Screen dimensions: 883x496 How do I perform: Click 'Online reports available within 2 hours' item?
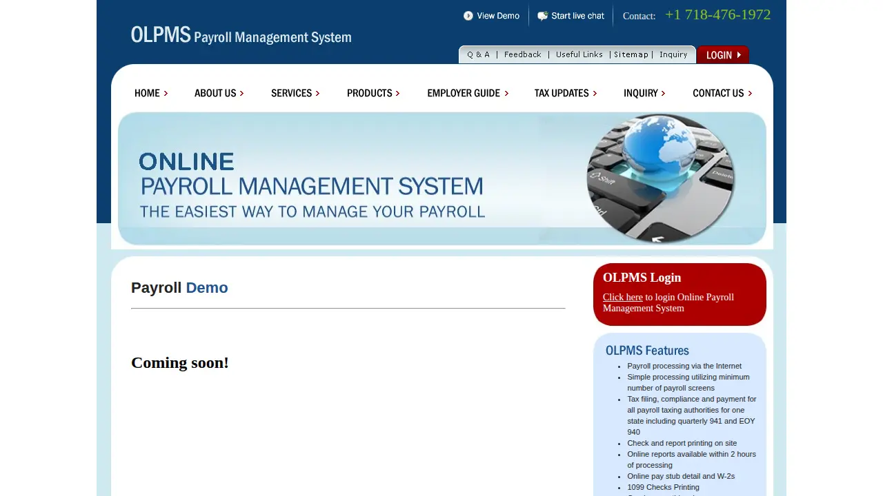tap(691, 459)
